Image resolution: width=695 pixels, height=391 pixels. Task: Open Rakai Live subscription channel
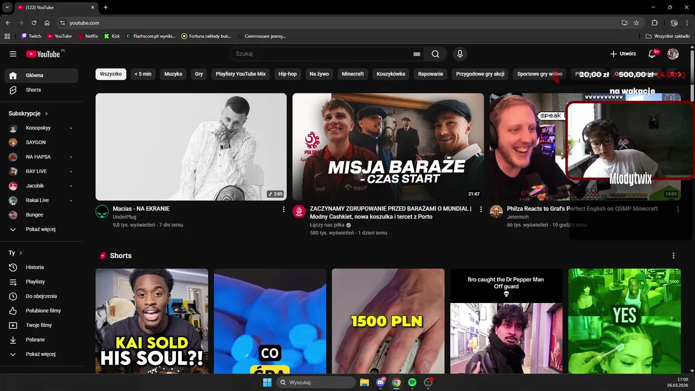(41, 200)
